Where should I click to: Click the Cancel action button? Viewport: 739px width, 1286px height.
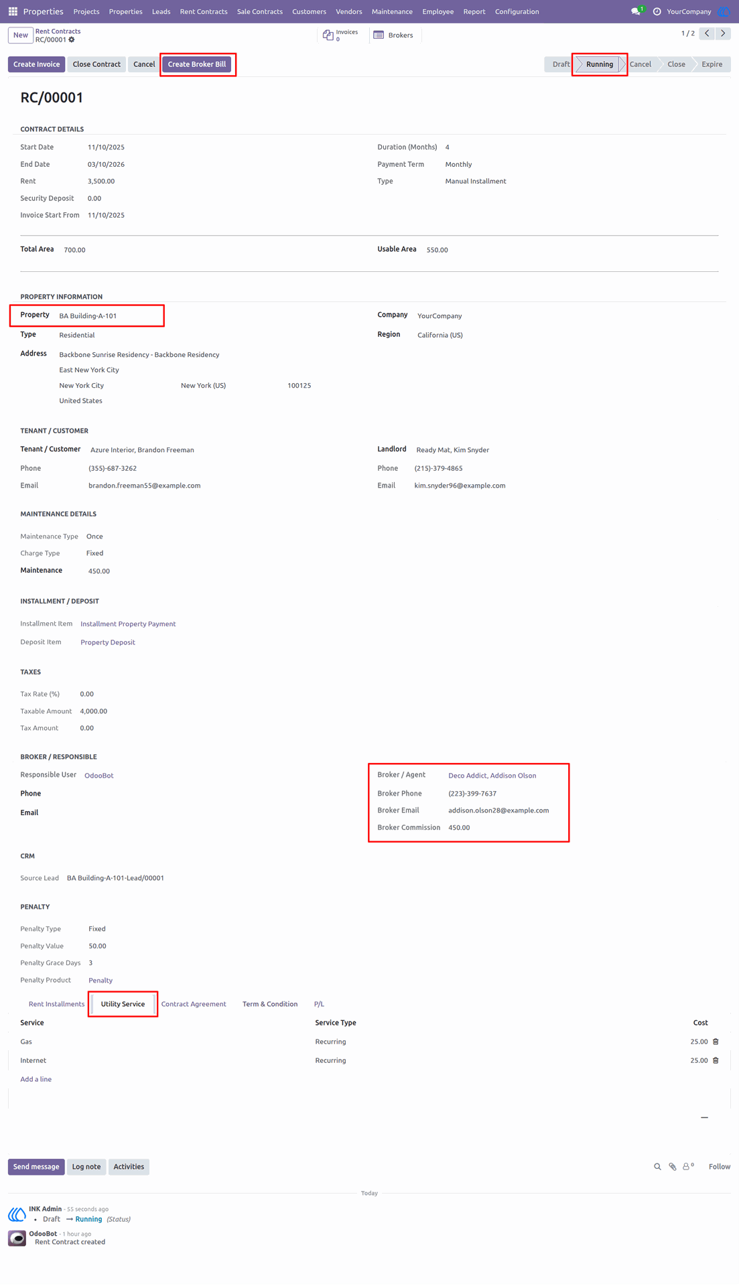pos(144,64)
